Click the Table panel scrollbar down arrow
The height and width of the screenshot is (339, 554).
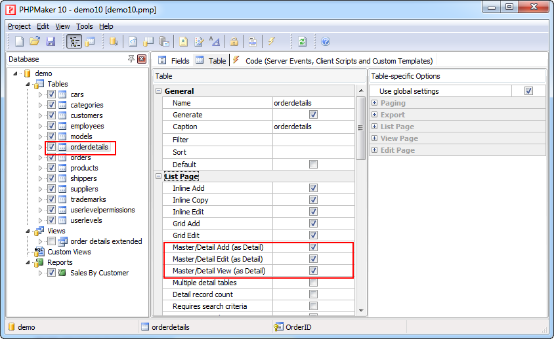pos(361,310)
